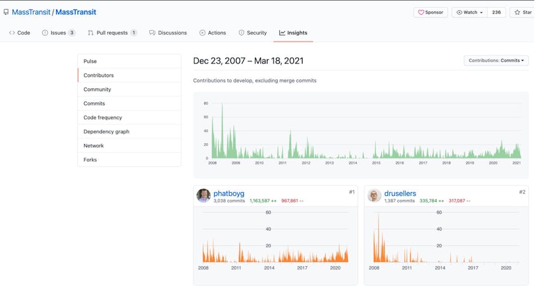The width and height of the screenshot is (535, 291).
Task: Click the Watch eye icon
Action: coord(459,12)
